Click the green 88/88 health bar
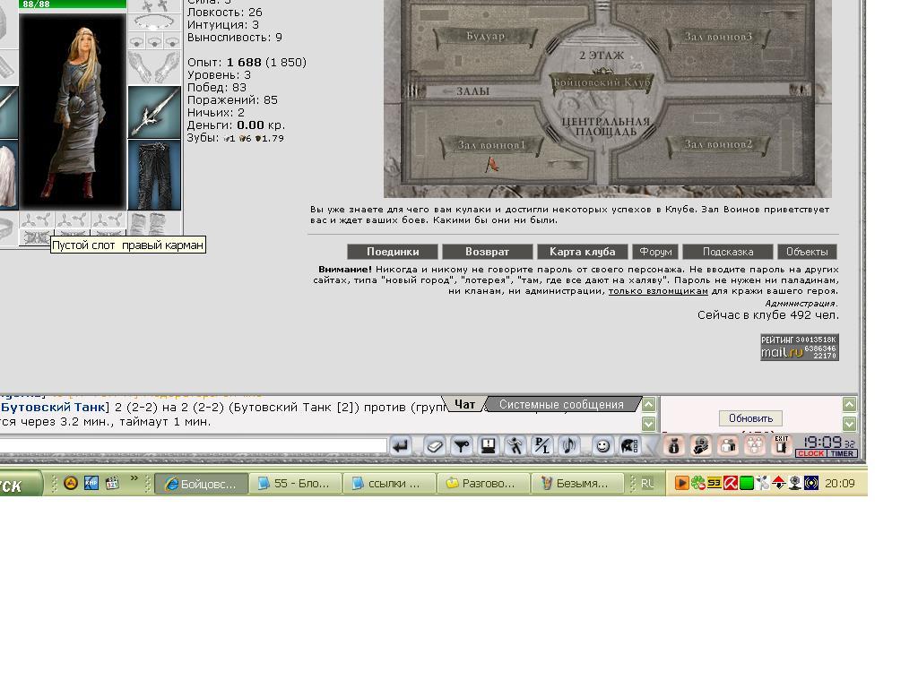 [x=73, y=4]
